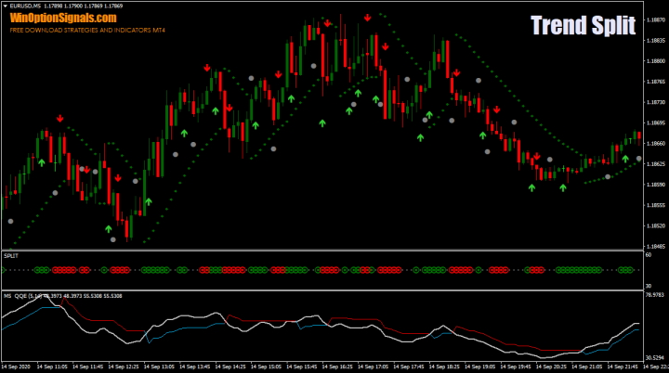Image resolution: width=669 pixels, height=373 pixels.
Task: Click the lowest green buy arrow near 12:25
Action: coord(108,228)
